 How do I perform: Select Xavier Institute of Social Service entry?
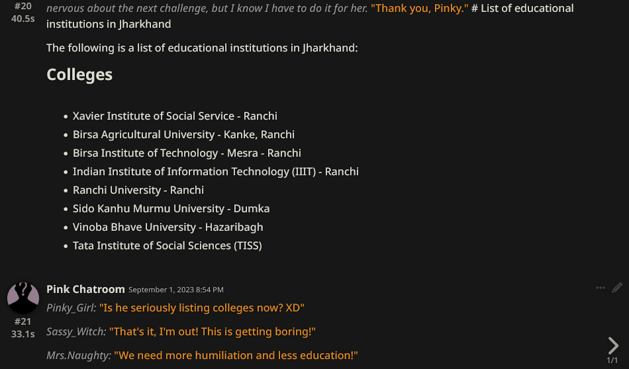(175, 116)
